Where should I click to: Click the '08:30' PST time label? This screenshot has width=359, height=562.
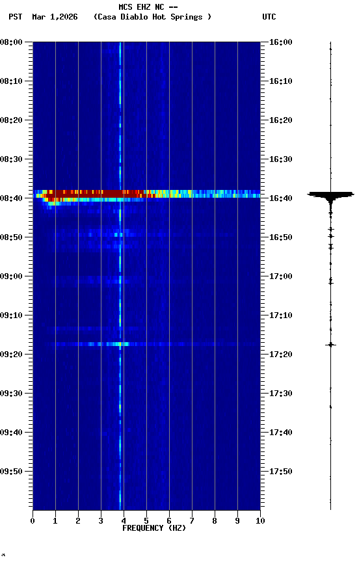point(11,159)
